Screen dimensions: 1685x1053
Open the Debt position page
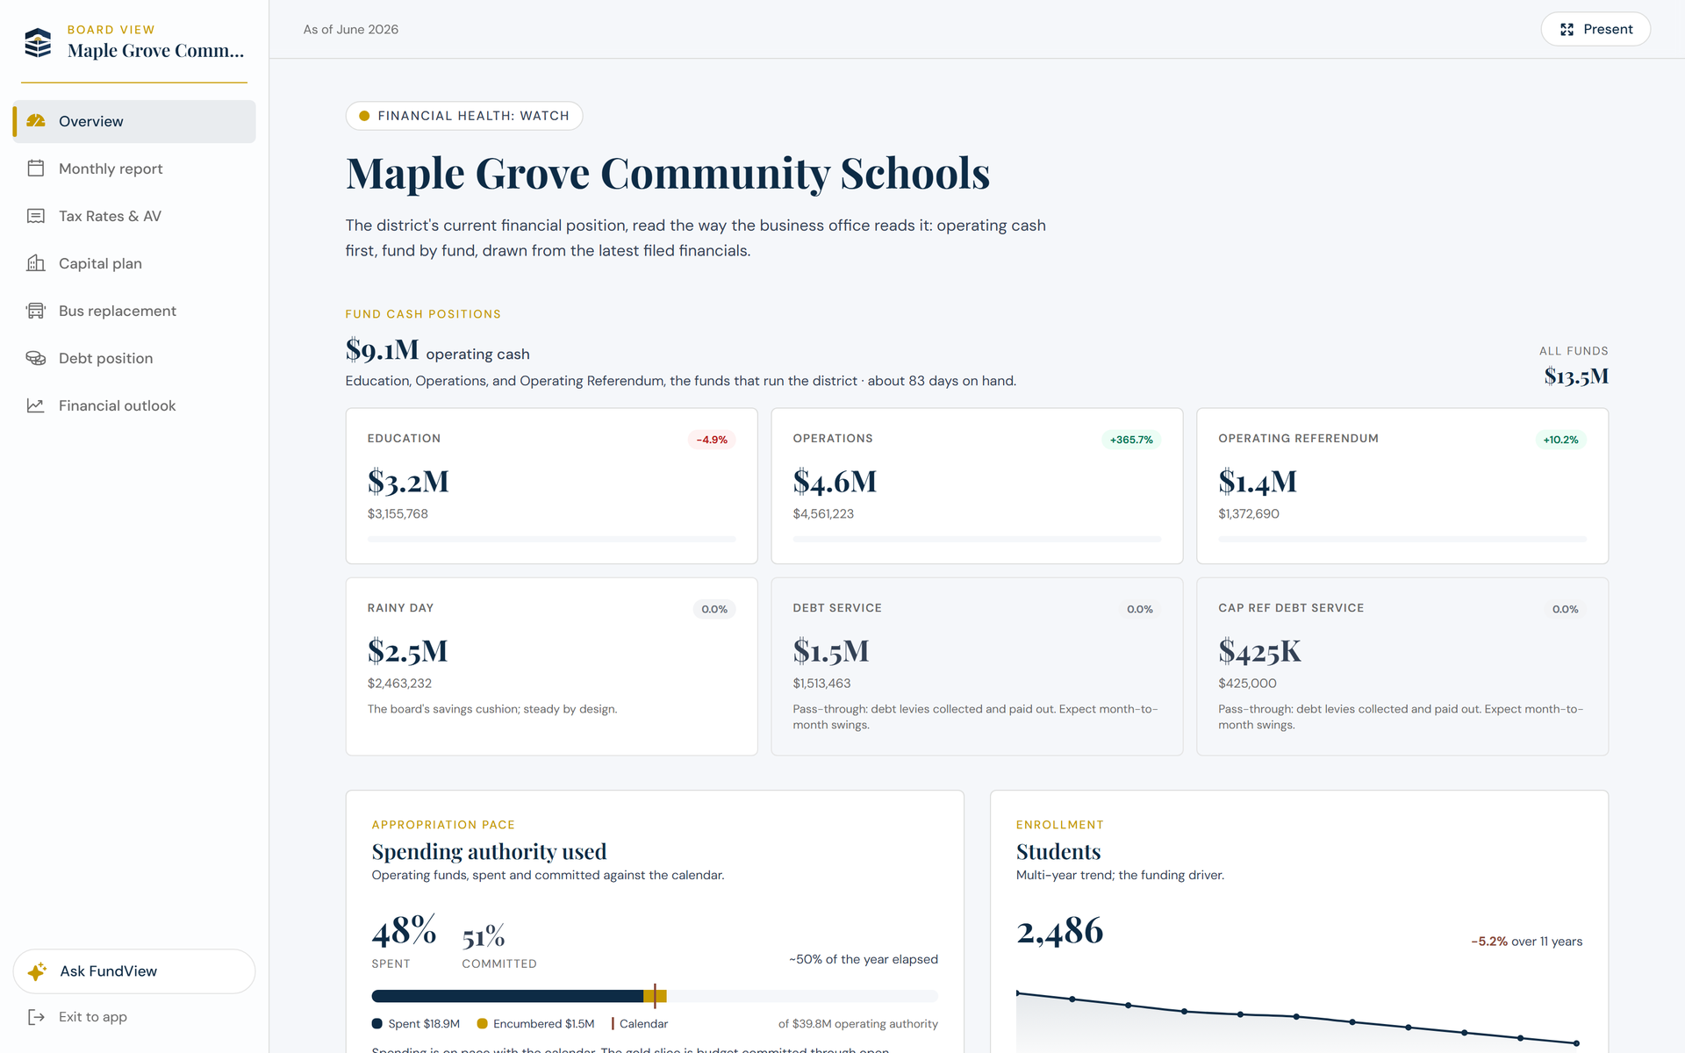134,358
